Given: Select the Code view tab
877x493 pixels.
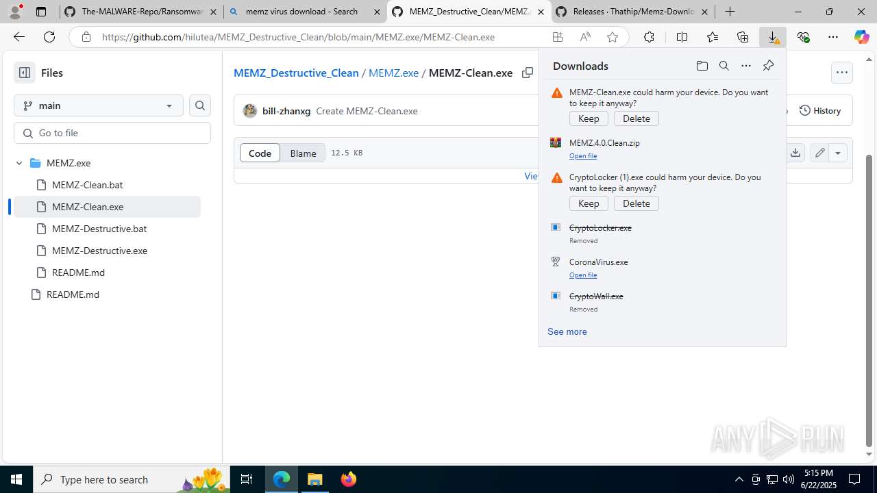Looking at the screenshot, I should click(x=260, y=153).
